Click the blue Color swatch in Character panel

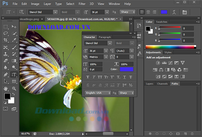(126, 69)
